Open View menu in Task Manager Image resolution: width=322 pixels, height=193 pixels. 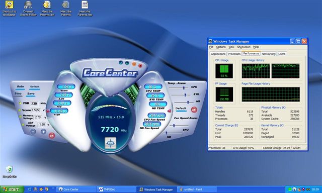(x=231, y=47)
